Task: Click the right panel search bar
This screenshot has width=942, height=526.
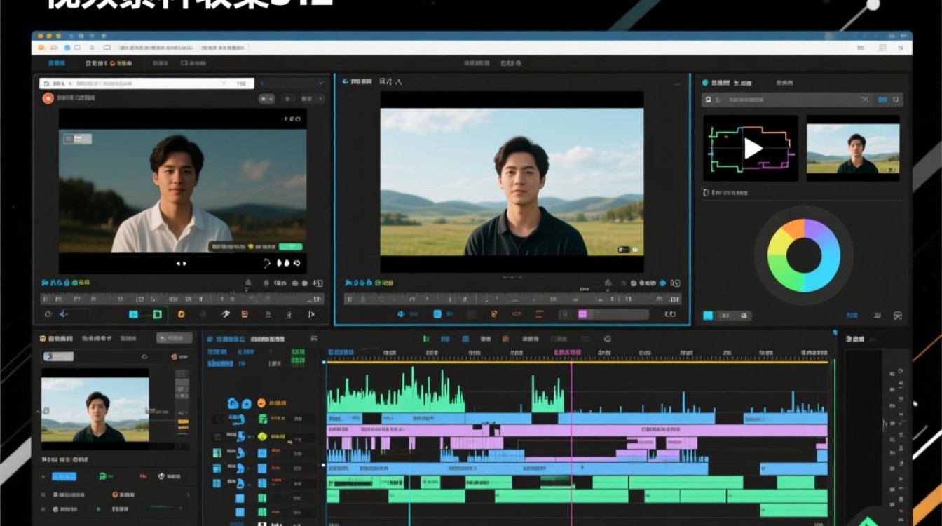Action: [803, 100]
